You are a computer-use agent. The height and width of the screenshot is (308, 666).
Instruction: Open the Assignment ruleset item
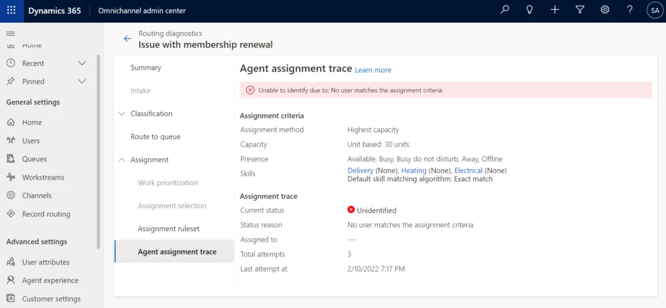click(x=168, y=229)
